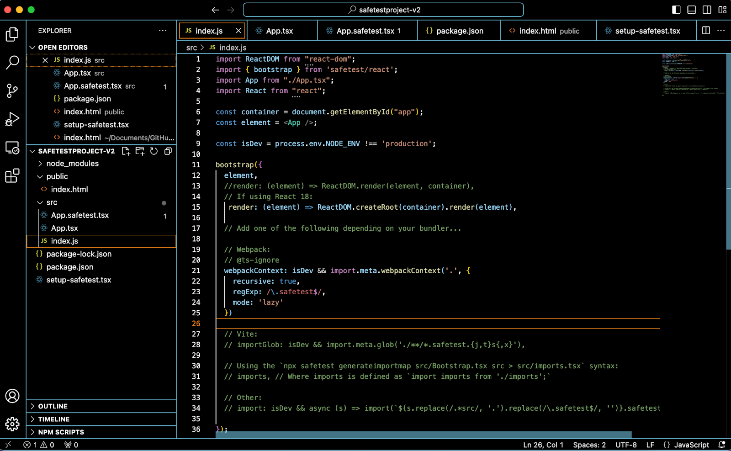The image size is (731, 451).
Task: Open remote window indicator in status bar
Action: click(8, 445)
